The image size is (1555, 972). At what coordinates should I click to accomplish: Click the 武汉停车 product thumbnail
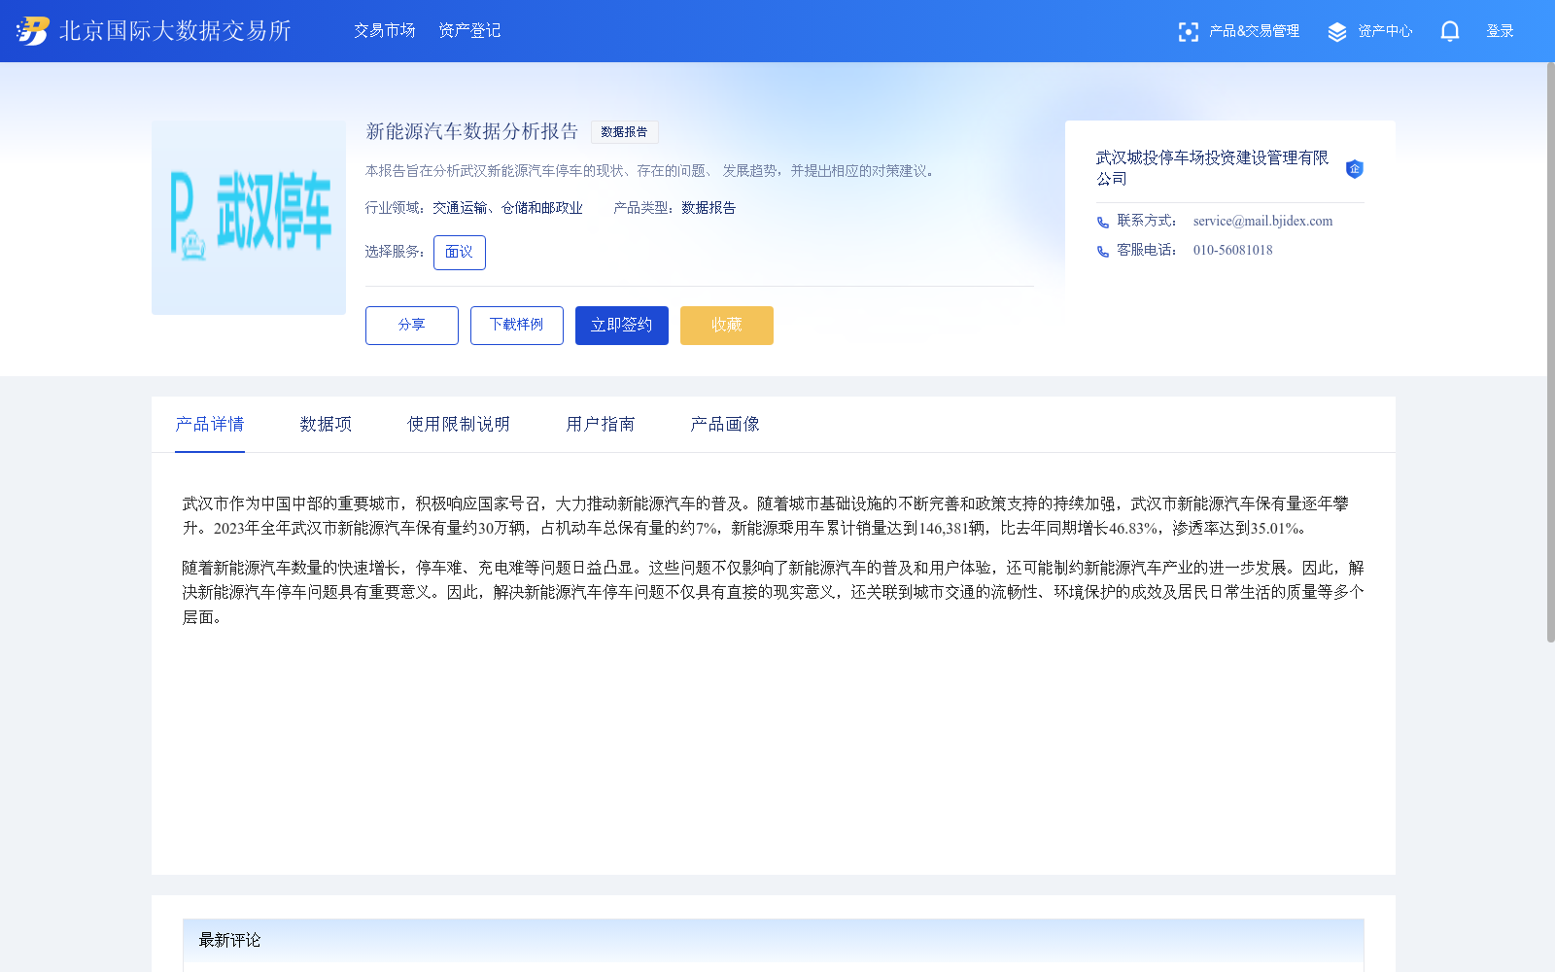pos(249,217)
